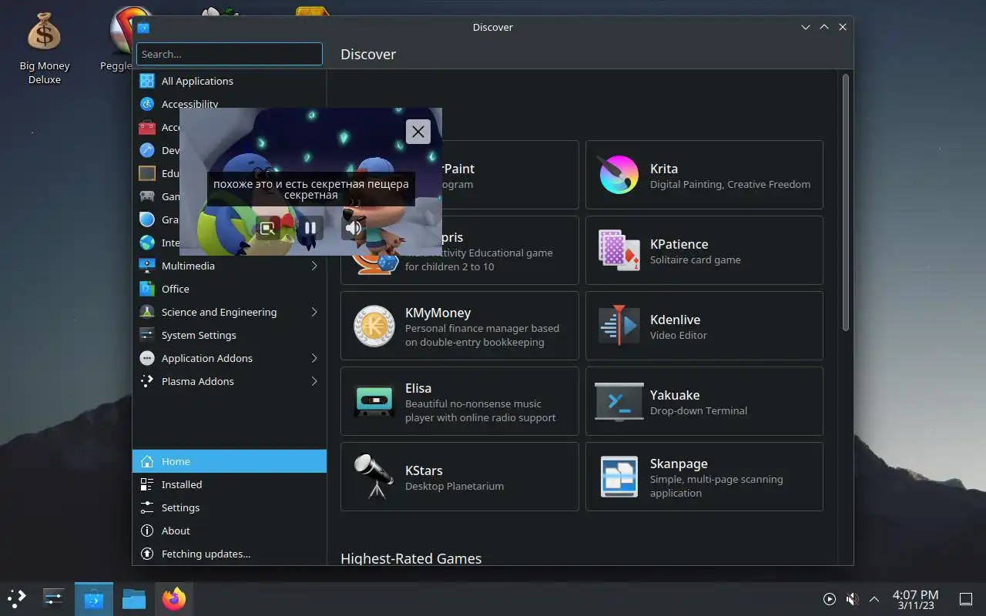Image resolution: width=986 pixels, height=616 pixels.
Task: Click the volume tray icon
Action: click(852, 599)
